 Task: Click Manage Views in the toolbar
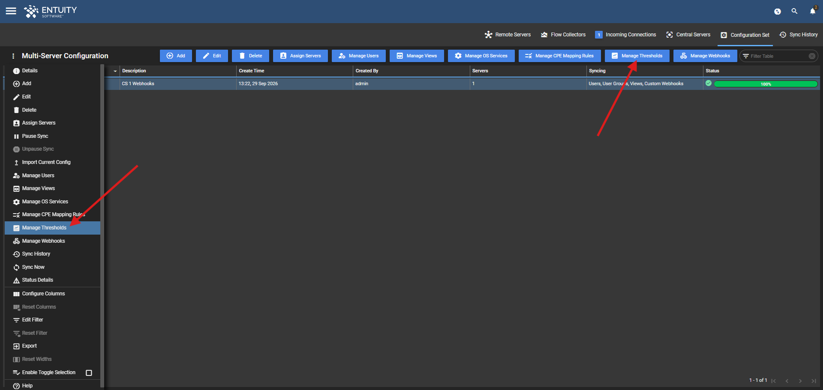pyautogui.click(x=417, y=56)
